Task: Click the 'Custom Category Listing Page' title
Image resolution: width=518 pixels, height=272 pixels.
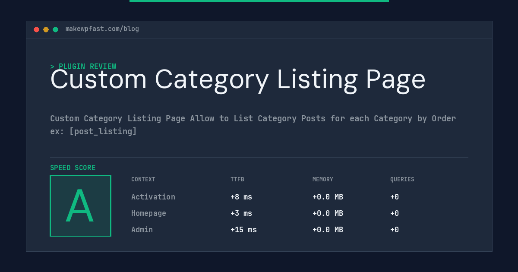Action: point(238,80)
